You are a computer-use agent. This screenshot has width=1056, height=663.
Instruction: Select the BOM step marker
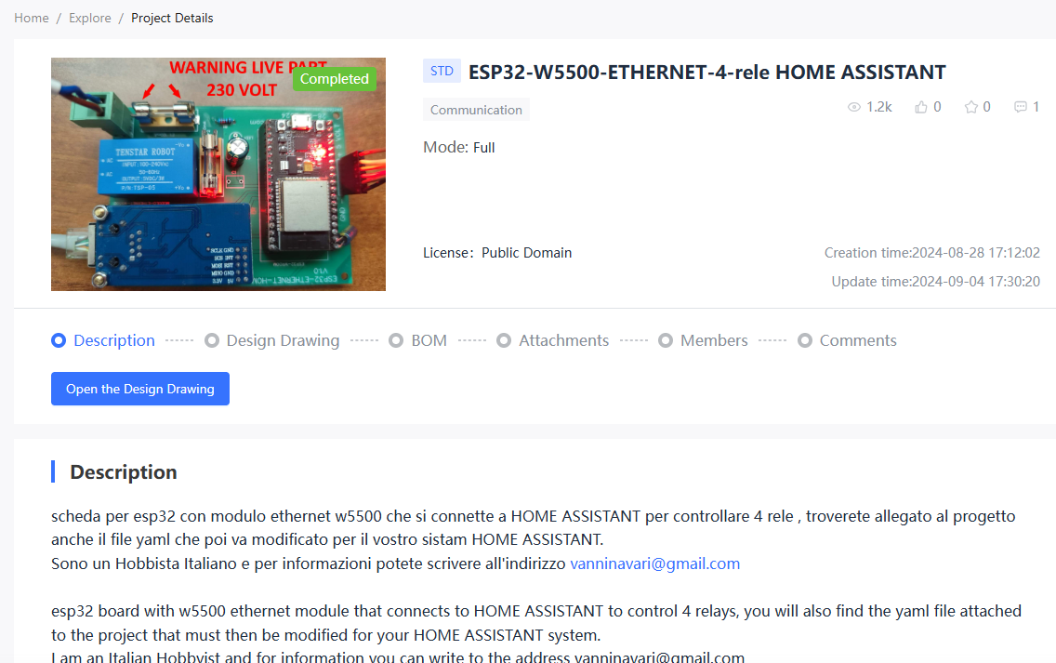[397, 340]
